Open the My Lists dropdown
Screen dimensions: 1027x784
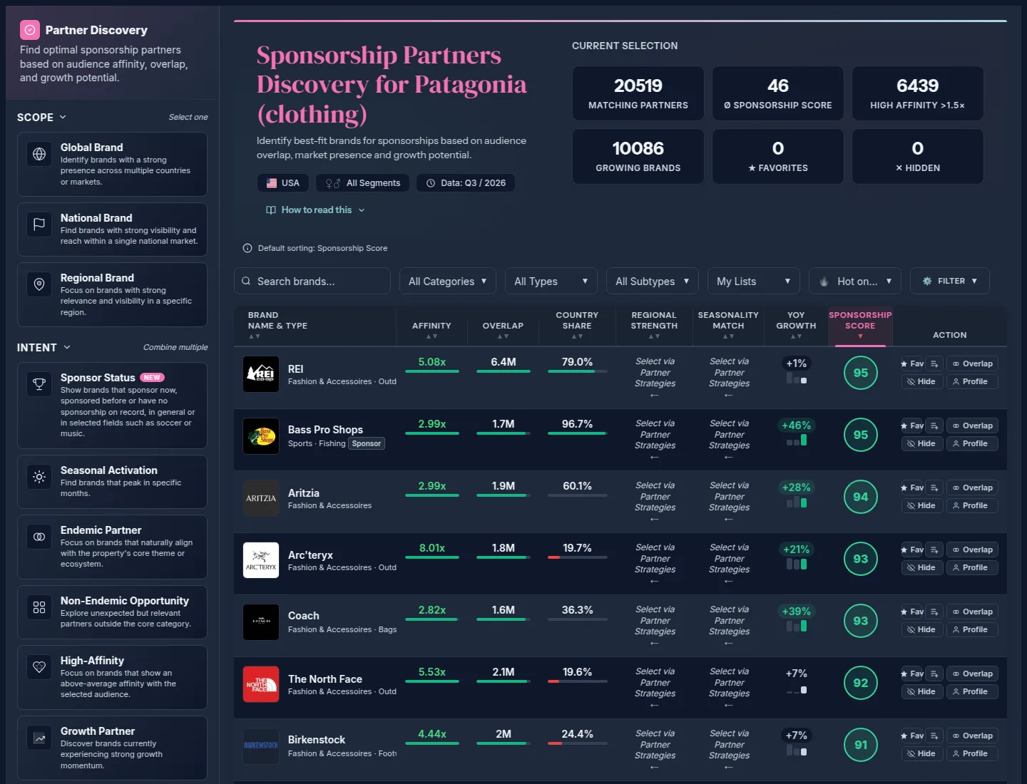tap(754, 281)
